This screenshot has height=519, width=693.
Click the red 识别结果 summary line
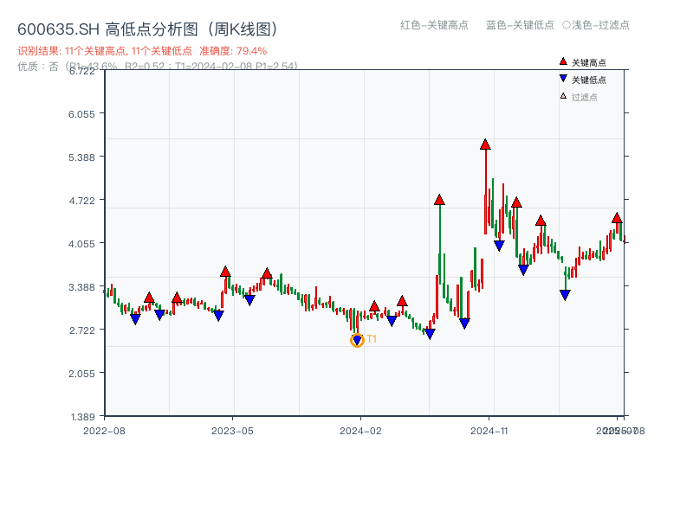coord(142,51)
